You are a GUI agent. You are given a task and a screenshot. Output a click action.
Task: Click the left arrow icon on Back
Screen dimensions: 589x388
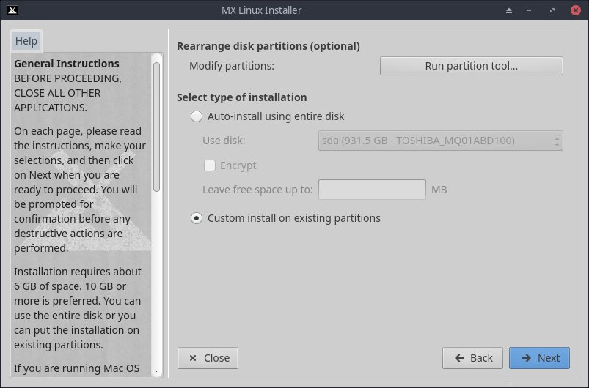(x=459, y=358)
